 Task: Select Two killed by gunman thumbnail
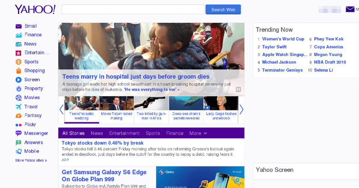(x=151, y=109)
